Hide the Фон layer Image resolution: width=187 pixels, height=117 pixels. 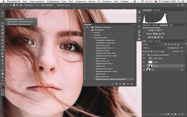144,70
